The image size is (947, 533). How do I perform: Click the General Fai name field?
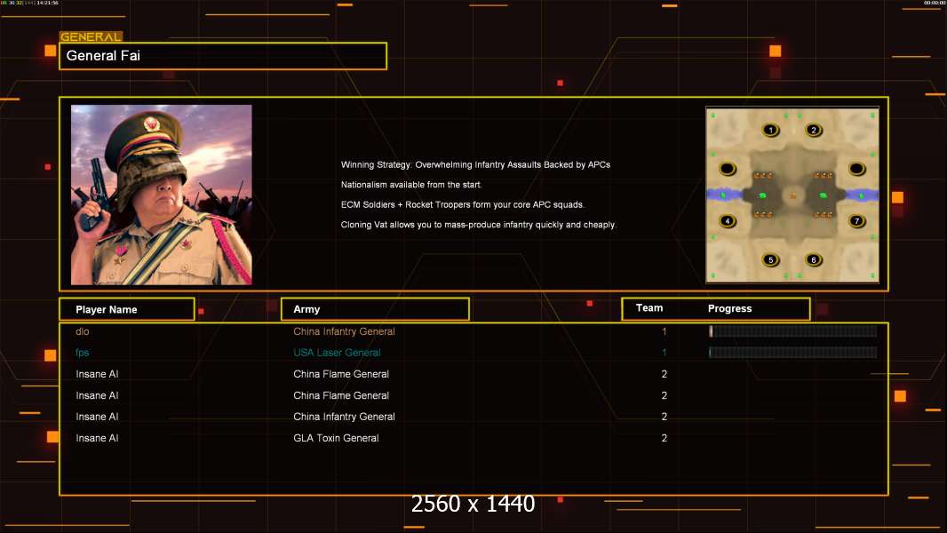point(223,56)
